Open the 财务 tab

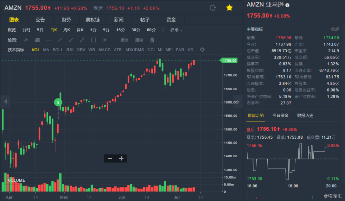66,20
